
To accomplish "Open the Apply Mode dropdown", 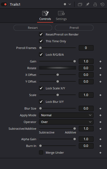I will pos(66,115).
